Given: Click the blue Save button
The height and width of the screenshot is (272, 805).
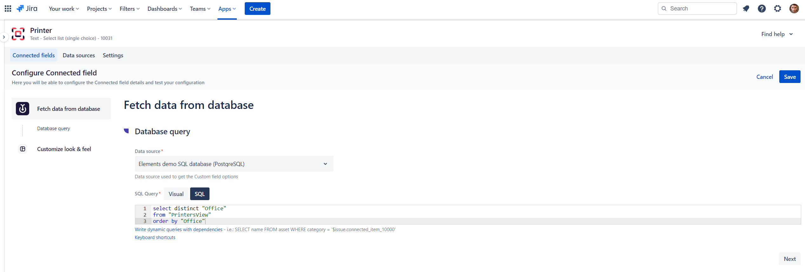Looking at the screenshot, I should (x=789, y=77).
